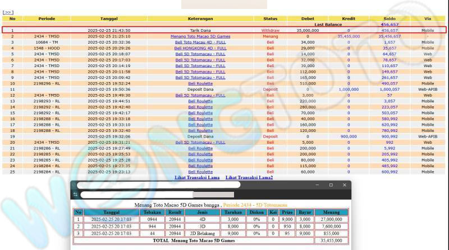Open Beli Roulette link at 19:33:10
Screen dimensions: 449x250
point(200,125)
